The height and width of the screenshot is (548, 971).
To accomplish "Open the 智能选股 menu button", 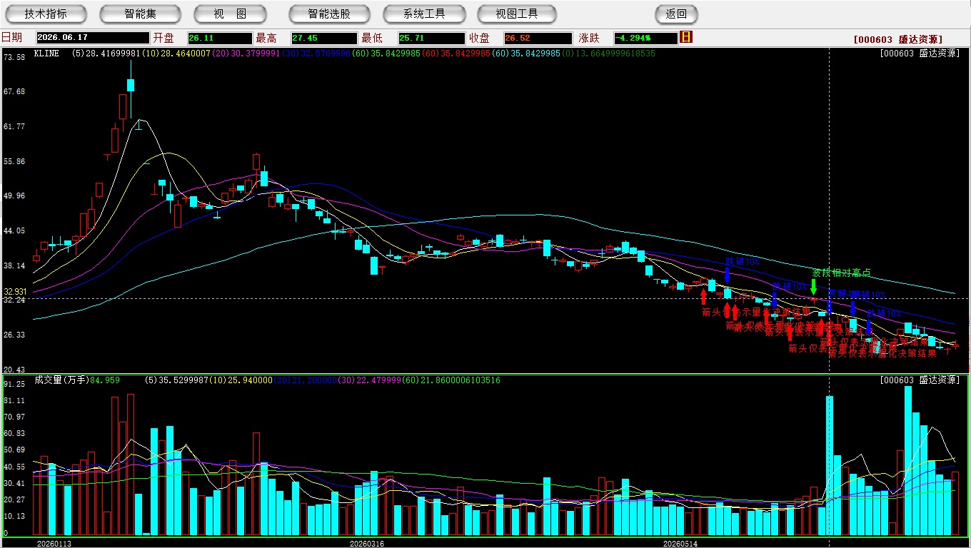I will pos(329,14).
